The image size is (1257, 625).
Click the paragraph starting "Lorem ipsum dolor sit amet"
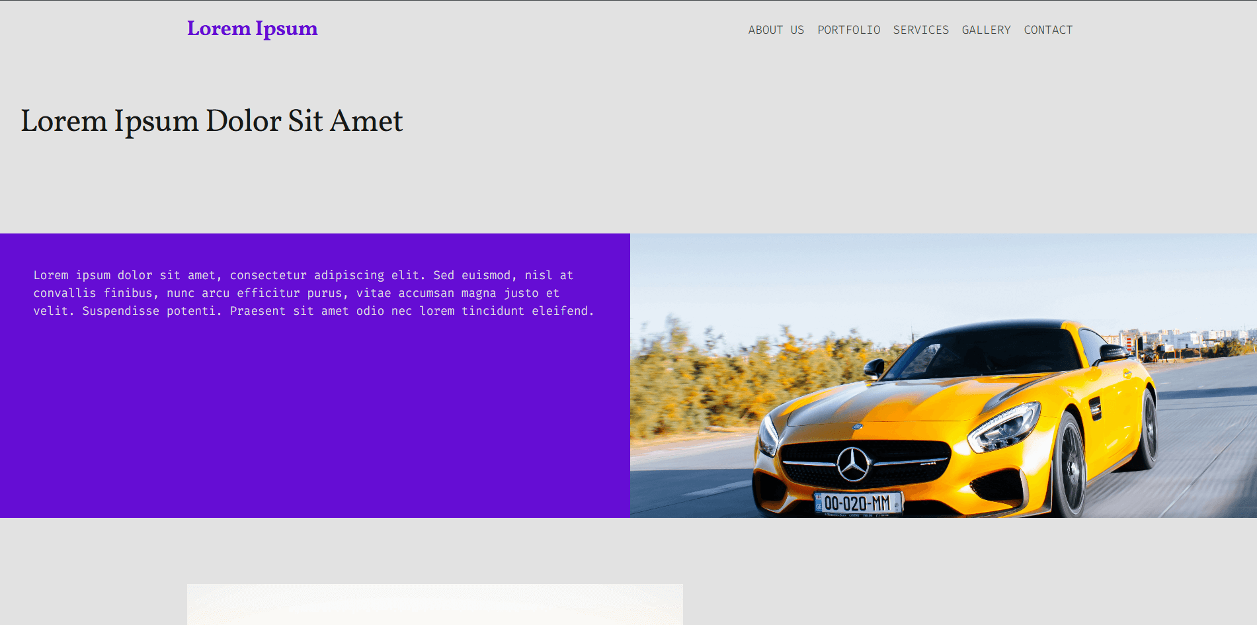click(x=314, y=293)
